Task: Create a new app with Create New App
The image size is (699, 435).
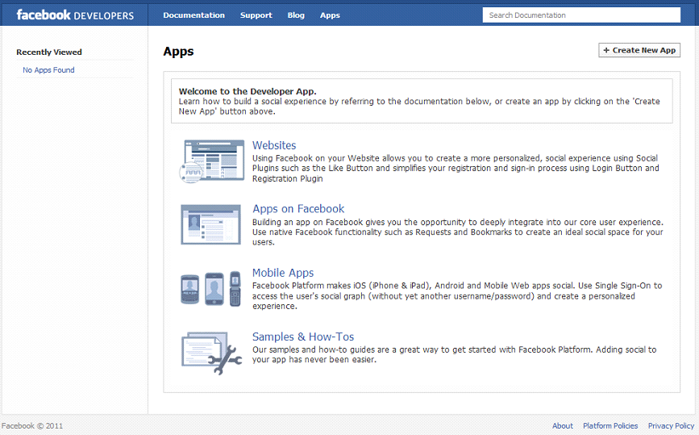Action: point(639,50)
